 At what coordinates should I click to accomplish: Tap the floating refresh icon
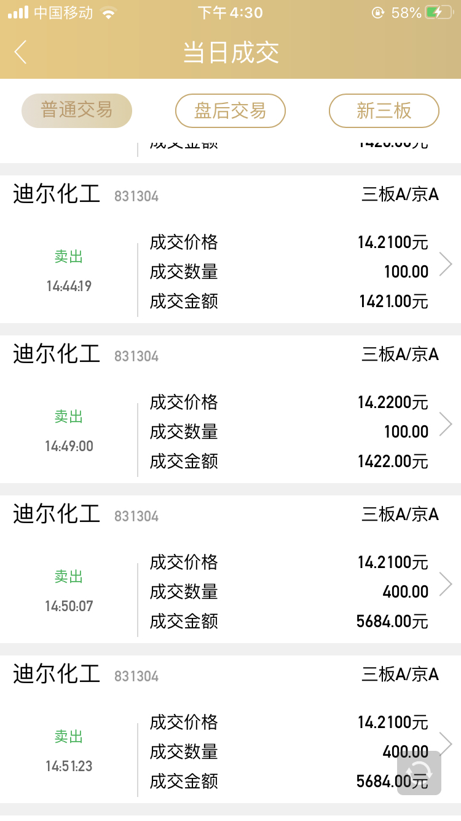pyautogui.click(x=419, y=772)
